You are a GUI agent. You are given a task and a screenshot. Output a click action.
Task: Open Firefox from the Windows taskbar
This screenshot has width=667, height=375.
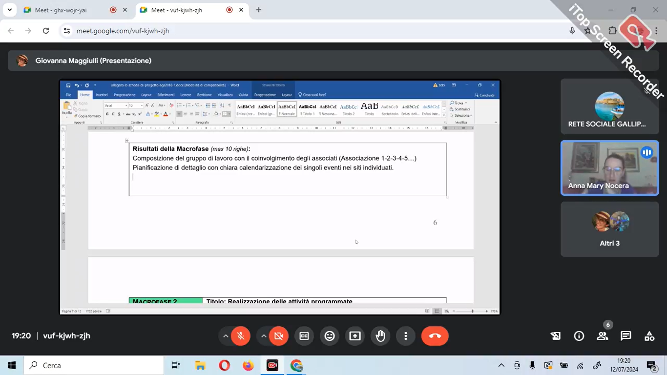[x=248, y=365]
